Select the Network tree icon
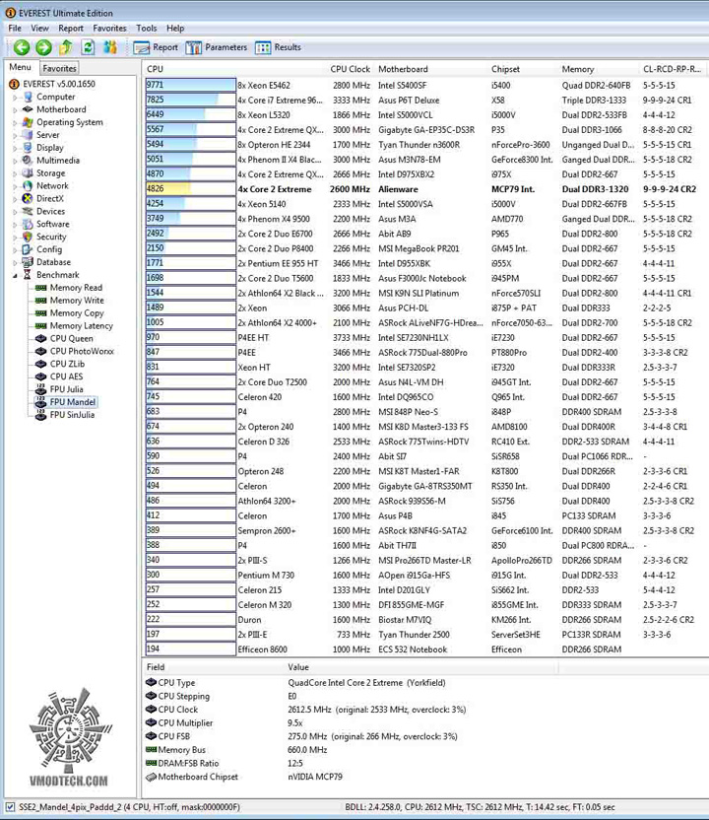This screenshot has height=820, width=709. tap(28, 185)
